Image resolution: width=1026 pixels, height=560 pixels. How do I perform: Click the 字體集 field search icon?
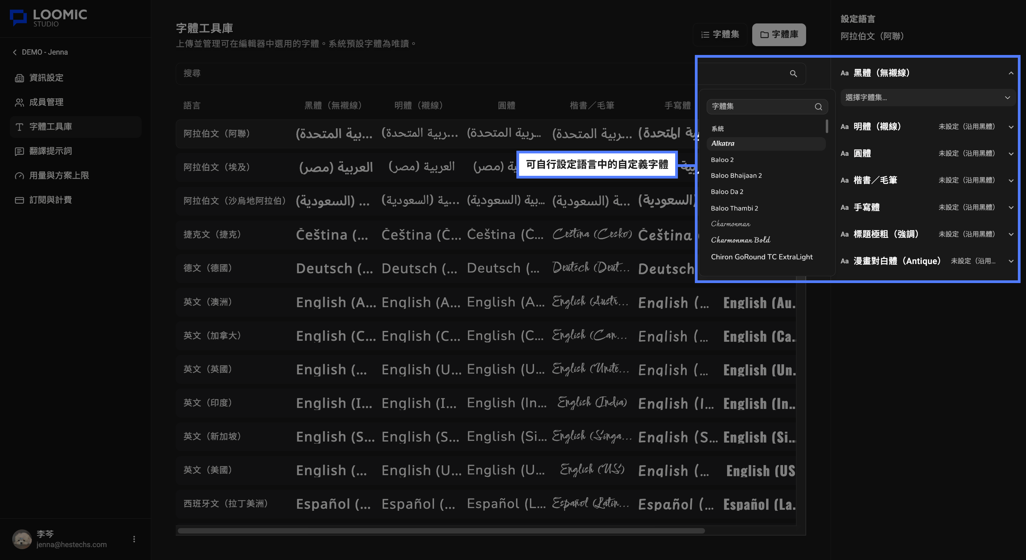(x=818, y=107)
